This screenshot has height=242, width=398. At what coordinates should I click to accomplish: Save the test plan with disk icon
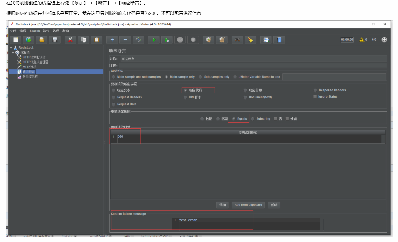[54, 40]
